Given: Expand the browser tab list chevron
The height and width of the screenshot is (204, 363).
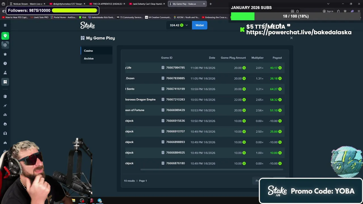Looking at the screenshot, I should click(x=328, y=4).
